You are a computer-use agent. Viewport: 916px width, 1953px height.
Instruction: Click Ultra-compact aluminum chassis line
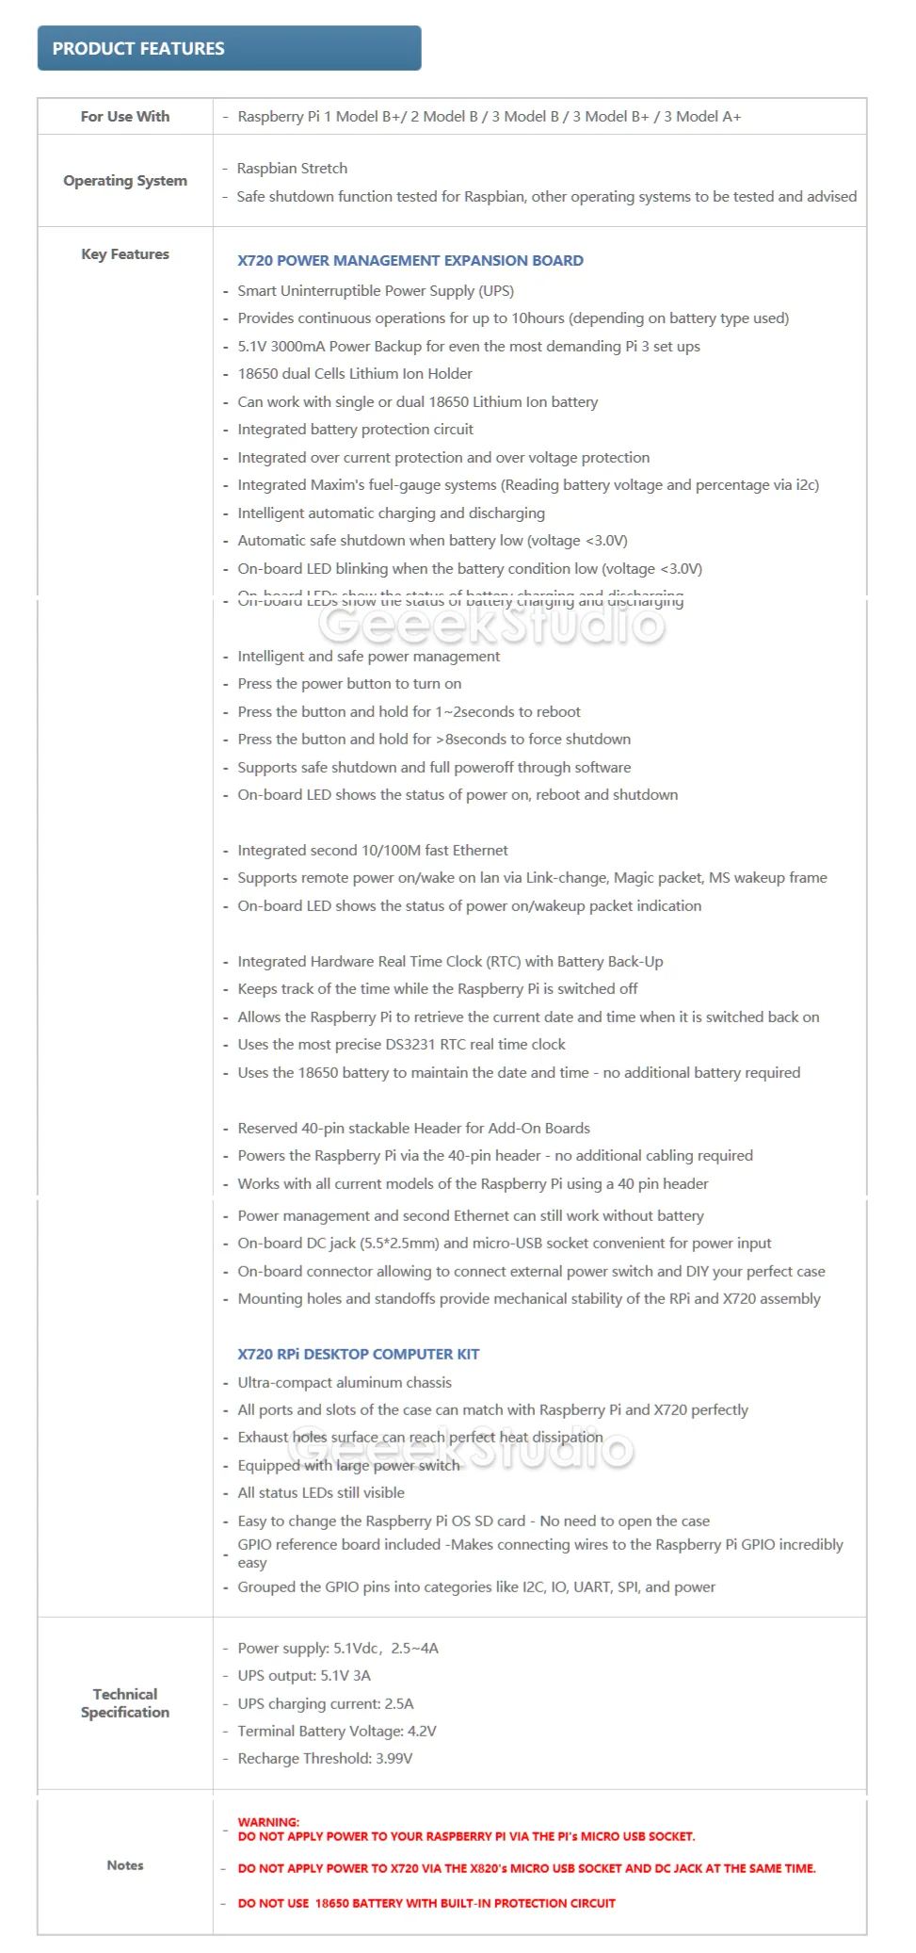point(345,1383)
